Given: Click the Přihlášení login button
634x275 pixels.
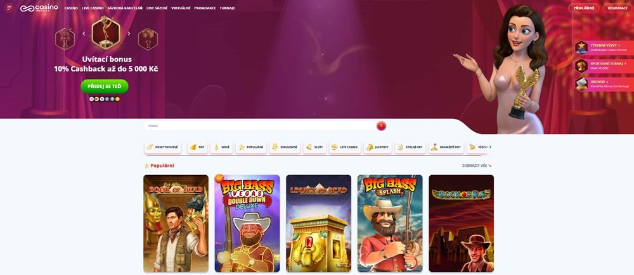Looking at the screenshot, I should (x=583, y=8).
